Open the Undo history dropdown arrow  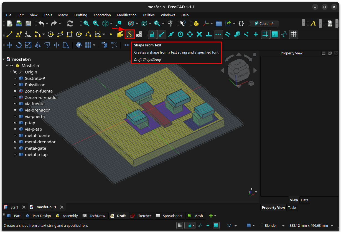coord(47,24)
